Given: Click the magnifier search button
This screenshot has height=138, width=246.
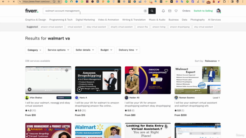Looking at the screenshot, I should [x=152, y=11].
